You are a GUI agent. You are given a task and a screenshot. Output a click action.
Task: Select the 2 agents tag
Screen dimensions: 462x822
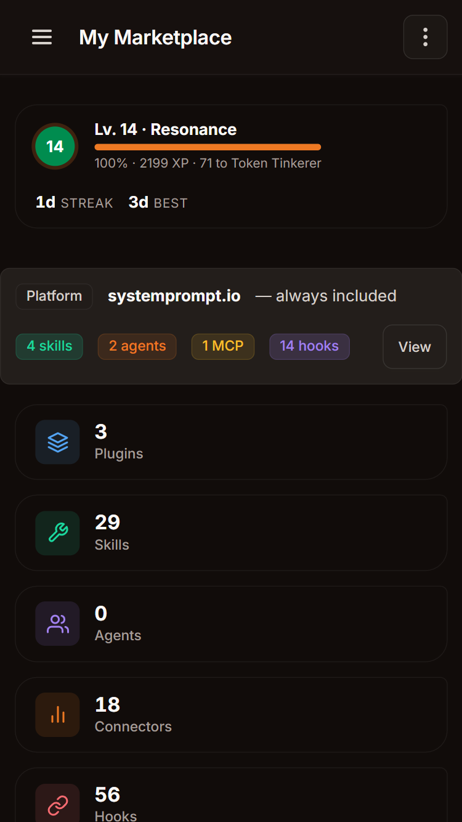click(137, 346)
